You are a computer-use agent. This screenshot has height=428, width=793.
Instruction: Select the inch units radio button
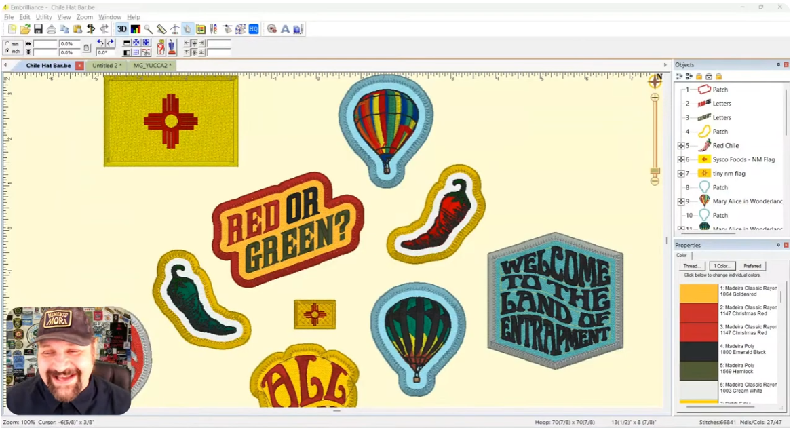pos(7,52)
